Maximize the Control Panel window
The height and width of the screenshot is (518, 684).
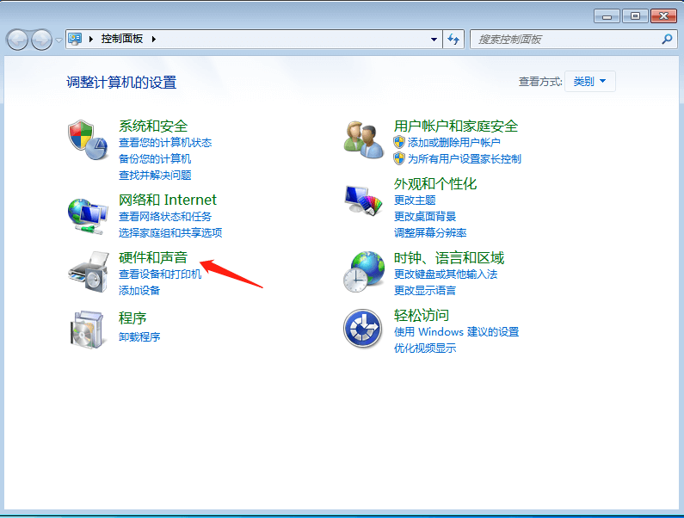tap(635, 16)
